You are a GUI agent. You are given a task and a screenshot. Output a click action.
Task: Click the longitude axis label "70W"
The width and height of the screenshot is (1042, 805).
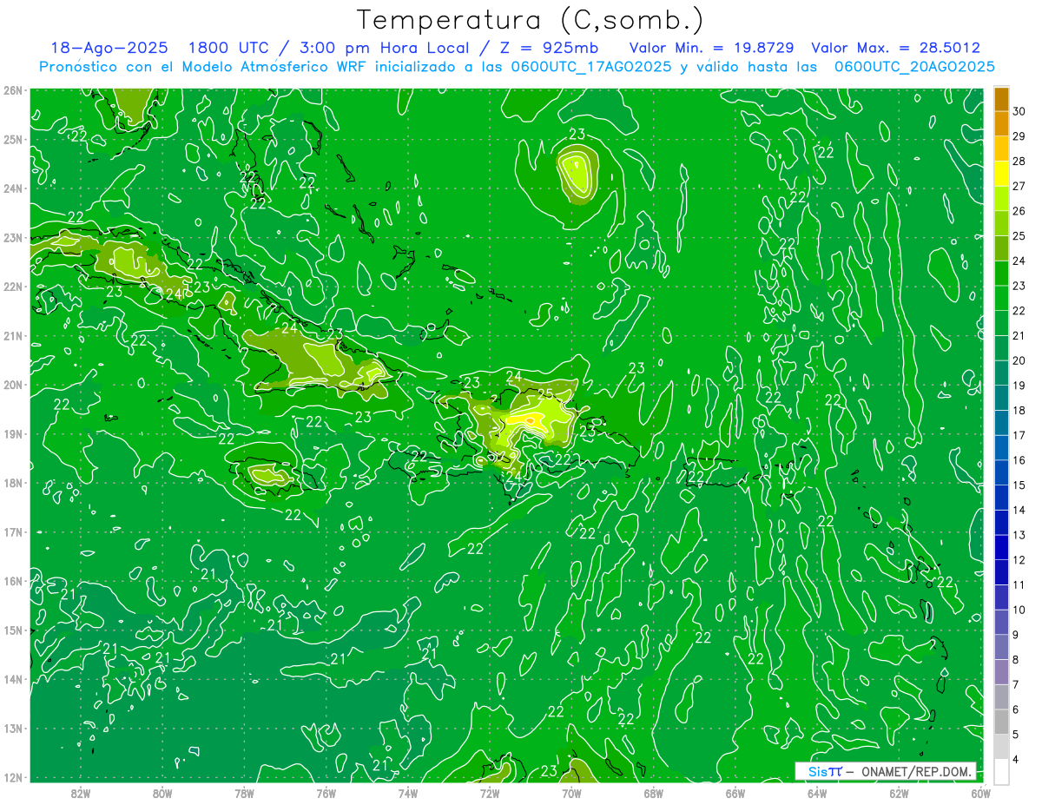click(571, 793)
